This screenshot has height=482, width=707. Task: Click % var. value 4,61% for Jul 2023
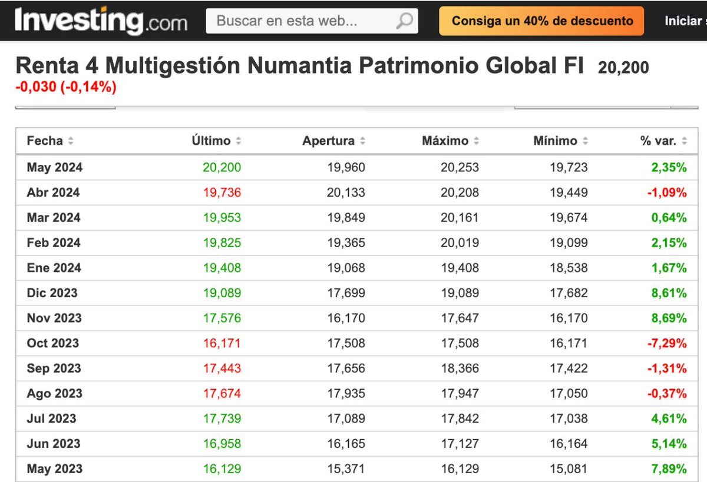(x=669, y=418)
